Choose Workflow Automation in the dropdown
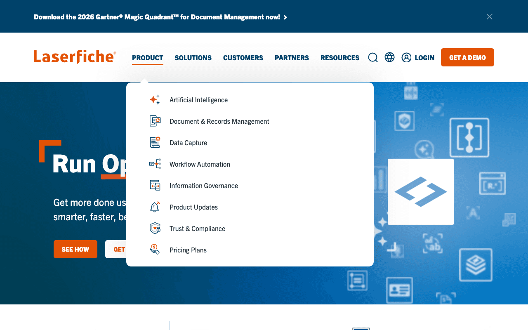This screenshot has width=528, height=330. pyautogui.click(x=200, y=164)
